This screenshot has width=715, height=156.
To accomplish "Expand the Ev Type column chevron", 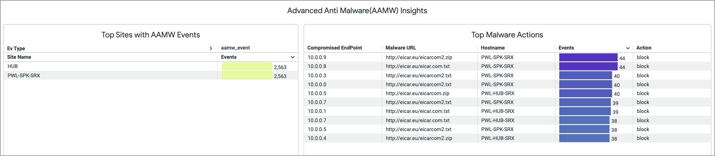I will [x=211, y=48].
